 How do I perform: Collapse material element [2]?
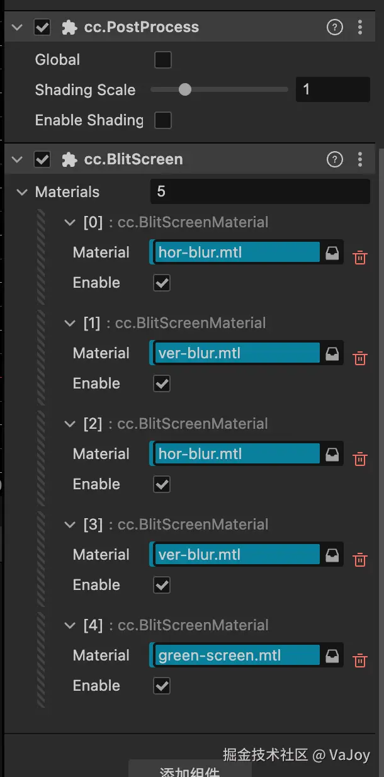coord(70,424)
